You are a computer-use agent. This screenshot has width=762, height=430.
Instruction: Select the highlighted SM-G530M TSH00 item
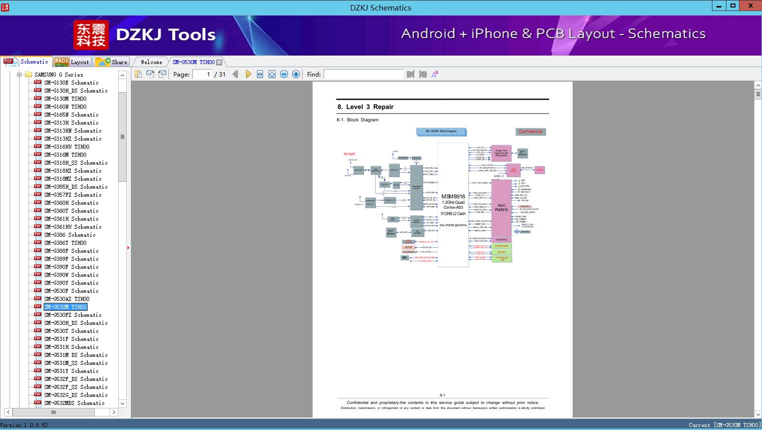[x=65, y=307]
